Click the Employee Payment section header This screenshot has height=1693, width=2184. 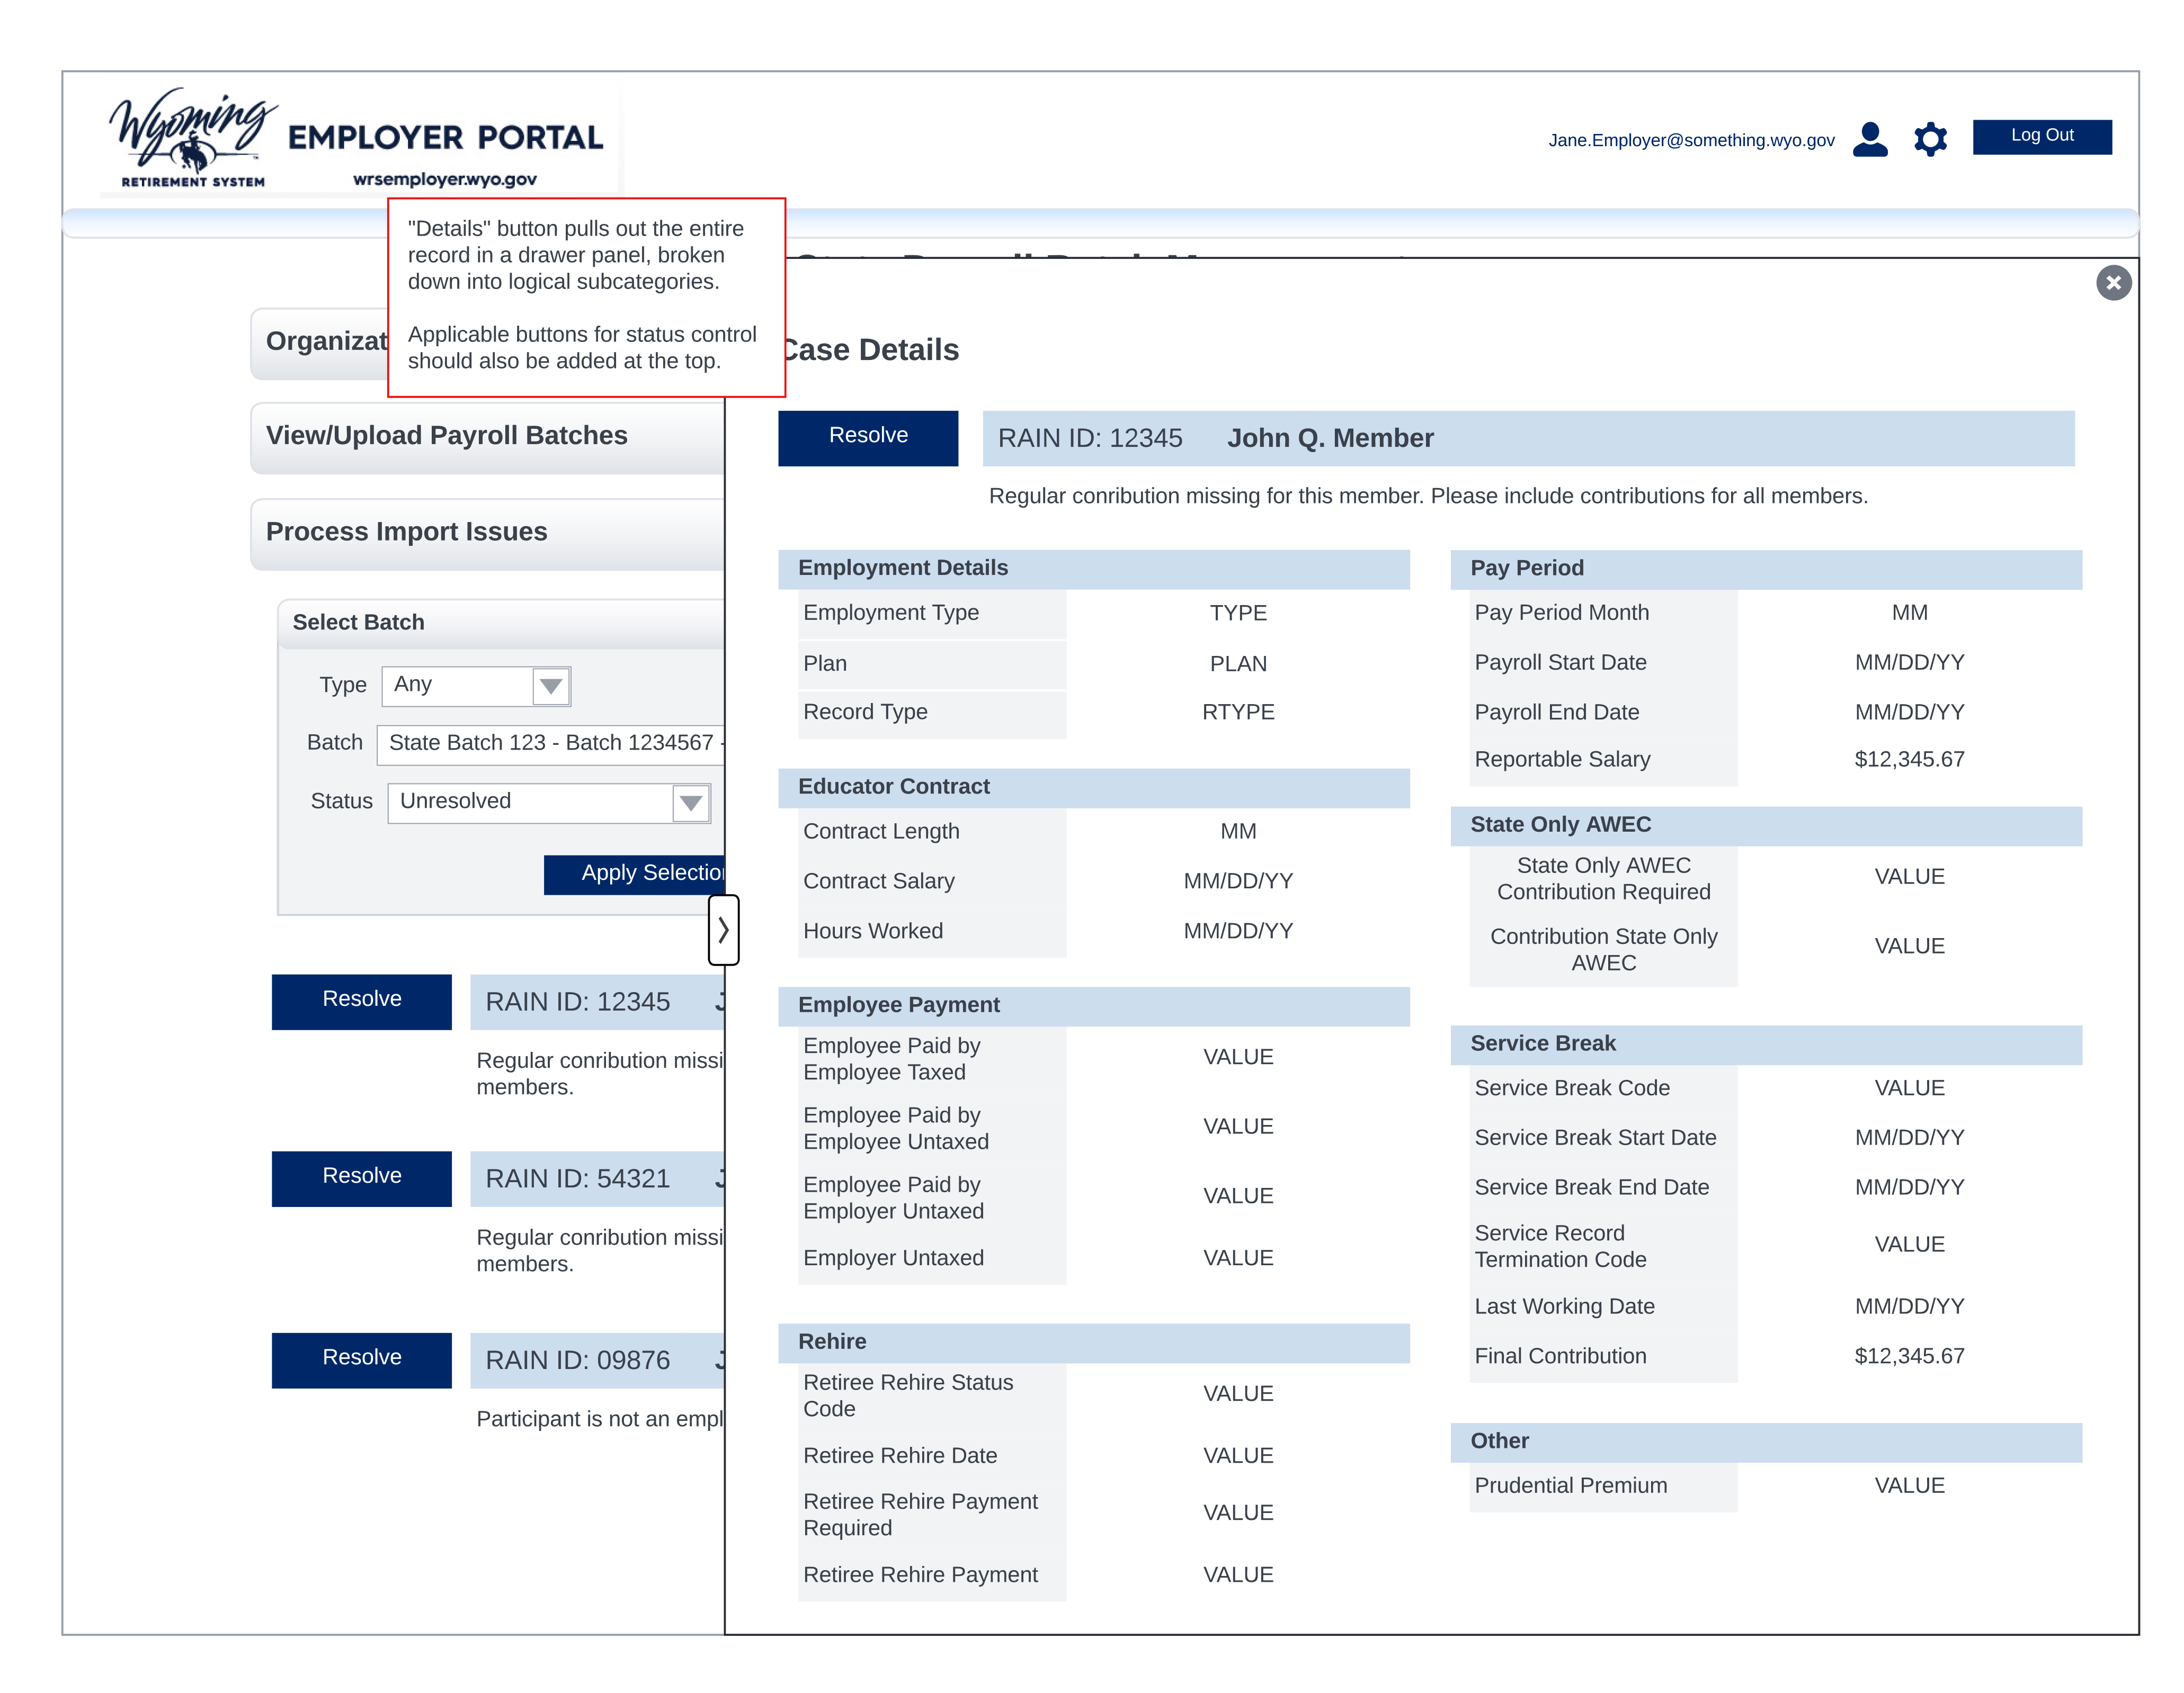1093,1006
